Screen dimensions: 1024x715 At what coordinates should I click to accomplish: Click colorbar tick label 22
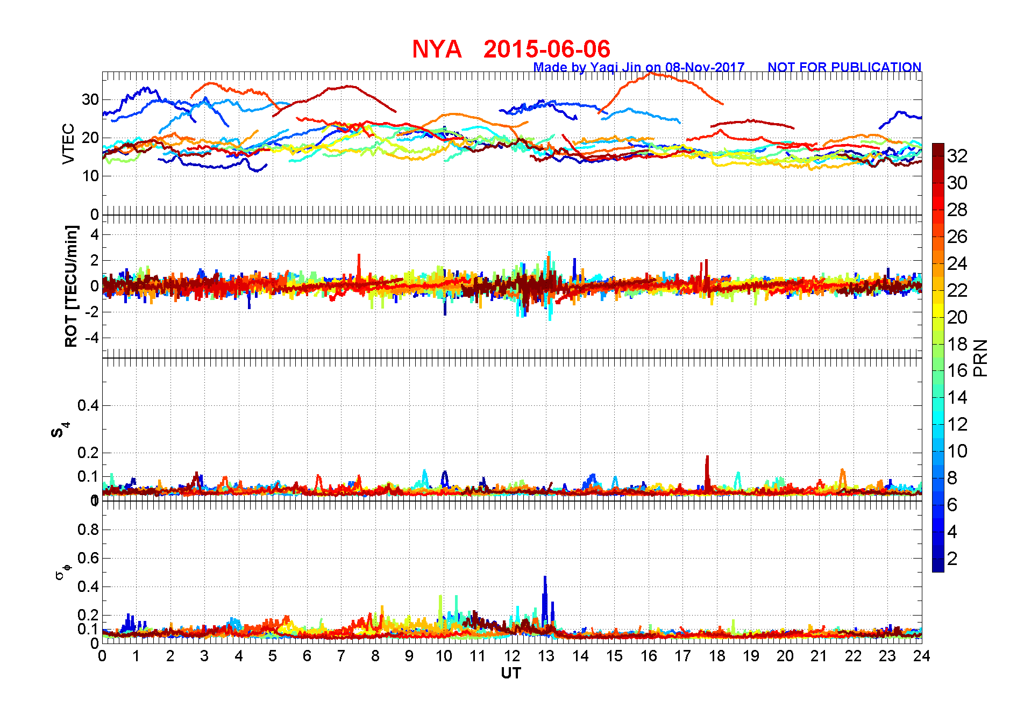[957, 290]
